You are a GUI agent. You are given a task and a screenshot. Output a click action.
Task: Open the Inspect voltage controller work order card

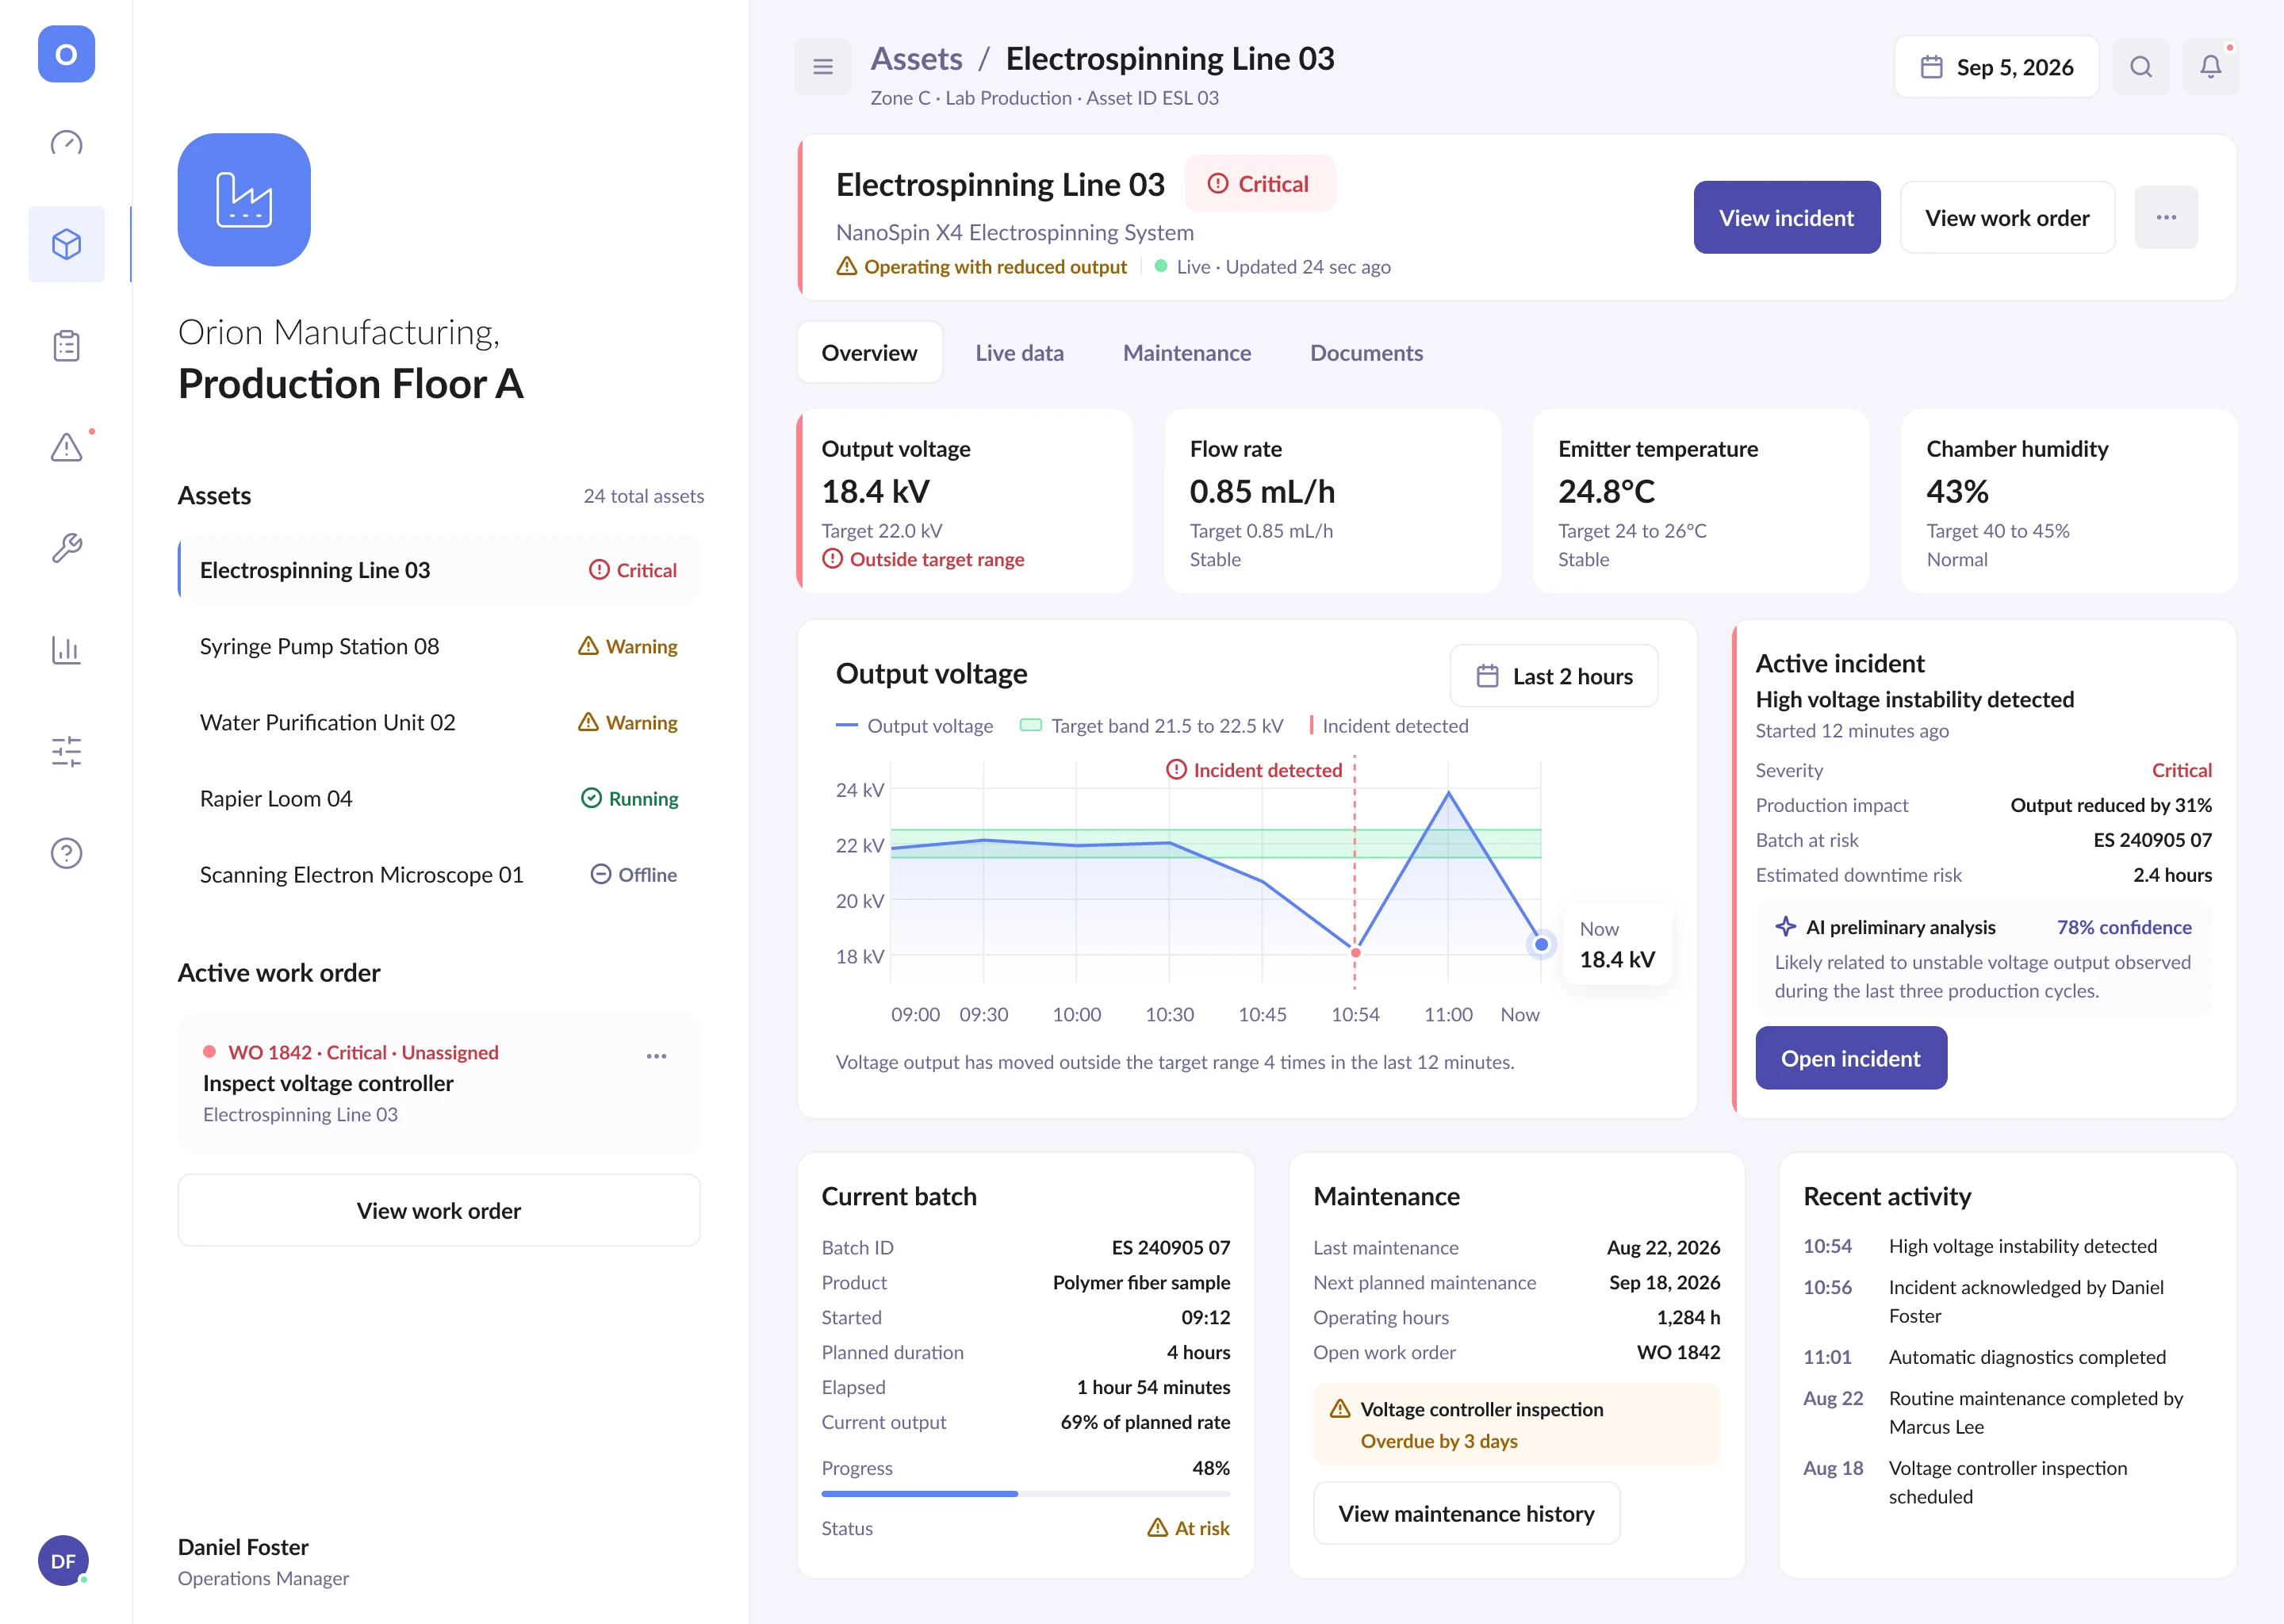pyautogui.click(x=439, y=1083)
